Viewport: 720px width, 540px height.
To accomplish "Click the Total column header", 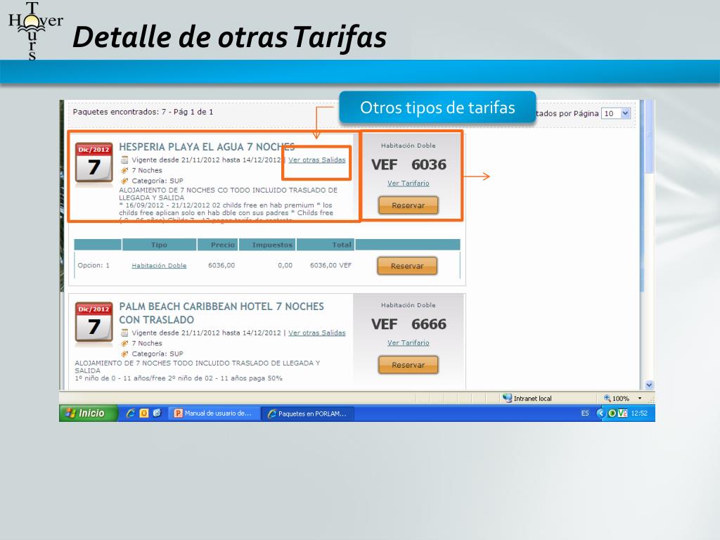I will (x=326, y=245).
